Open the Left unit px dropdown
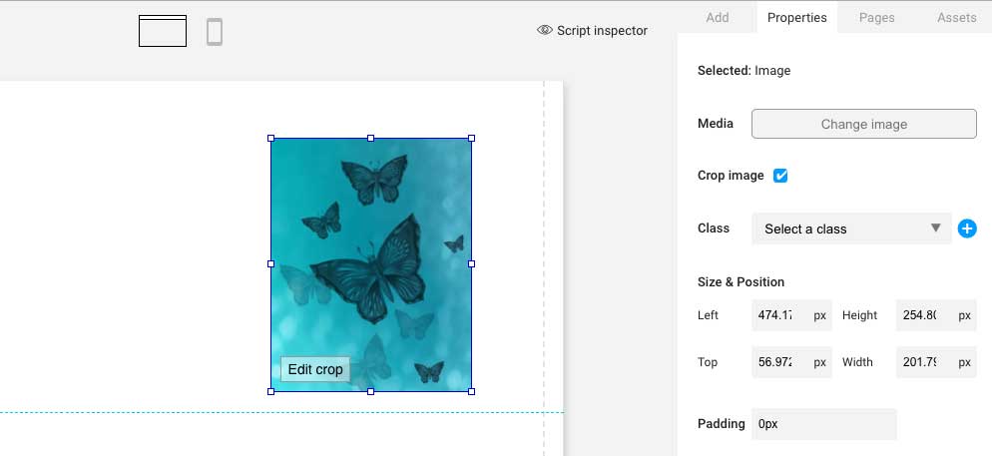This screenshot has height=456, width=992. click(x=819, y=315)
